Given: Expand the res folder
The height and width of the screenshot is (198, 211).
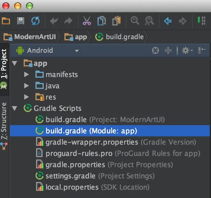Looking at the screenshot, I should (27, 97).
